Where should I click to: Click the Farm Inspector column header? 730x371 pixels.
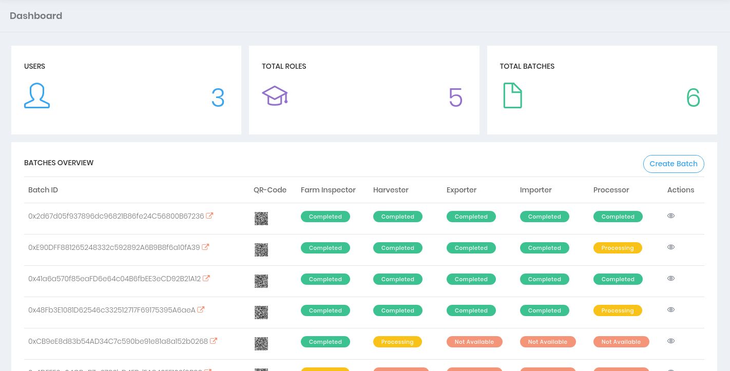coord(328,190)
